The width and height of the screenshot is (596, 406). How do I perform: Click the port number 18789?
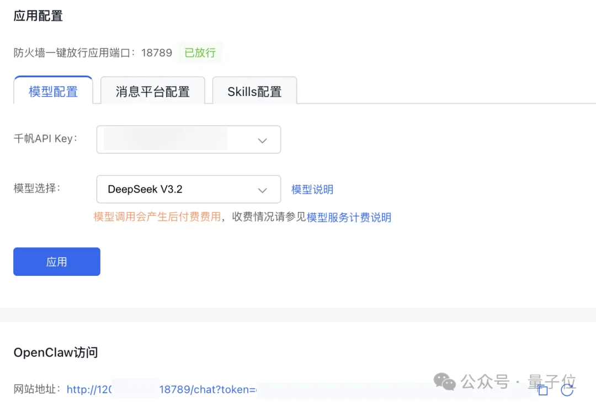[157, 52]
